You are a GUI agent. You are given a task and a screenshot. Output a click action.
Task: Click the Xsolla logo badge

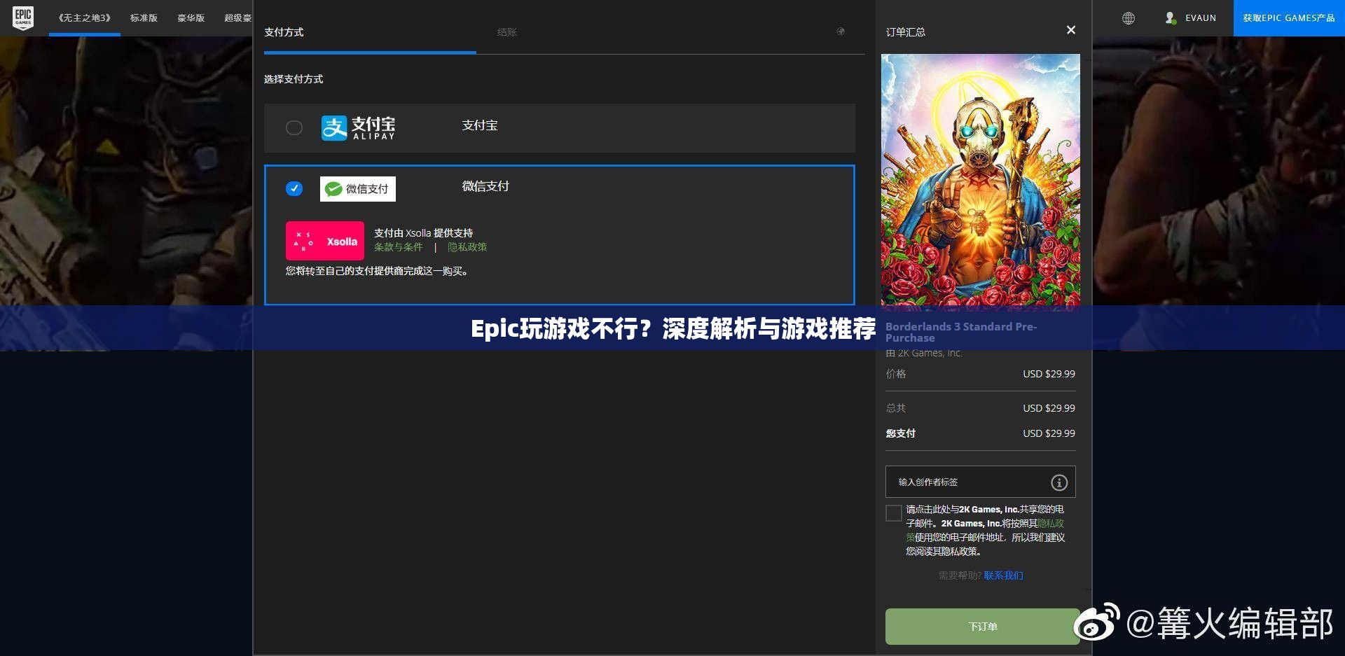click(x=325, y=241)
